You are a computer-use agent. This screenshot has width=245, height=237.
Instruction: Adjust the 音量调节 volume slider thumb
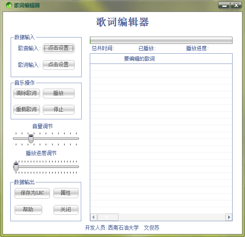31,139
